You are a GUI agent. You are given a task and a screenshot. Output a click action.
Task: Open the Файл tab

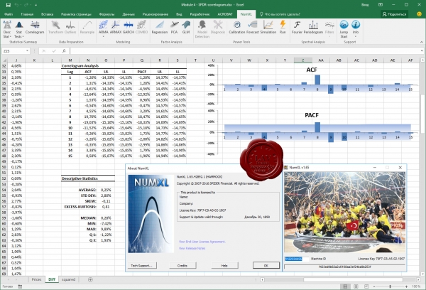click(x=9, y=14)
